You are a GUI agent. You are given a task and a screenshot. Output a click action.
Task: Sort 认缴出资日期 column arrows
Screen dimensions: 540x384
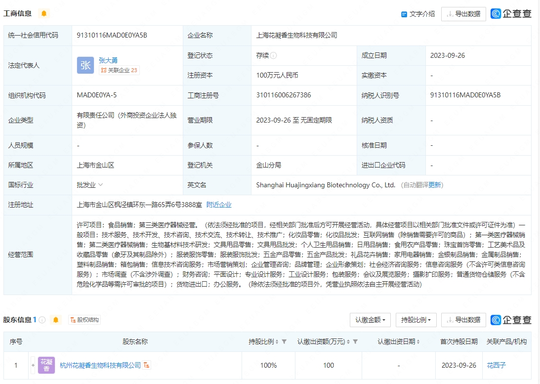pos(418,341)
